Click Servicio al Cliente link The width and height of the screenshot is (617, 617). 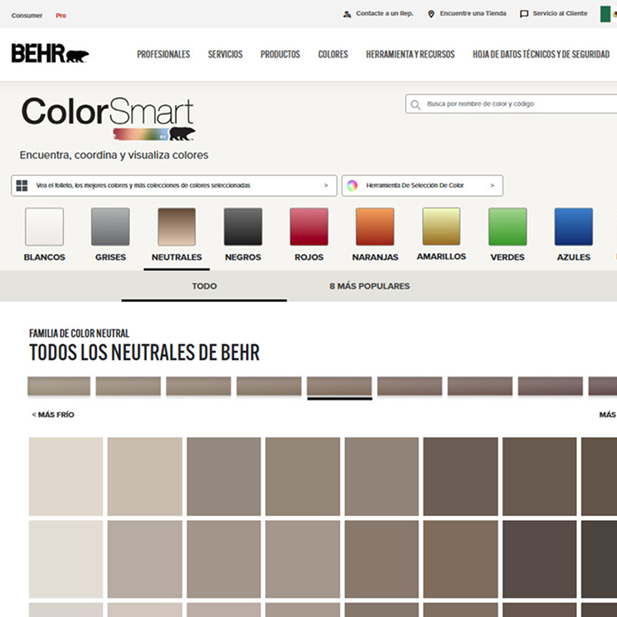tap(560, 13)
